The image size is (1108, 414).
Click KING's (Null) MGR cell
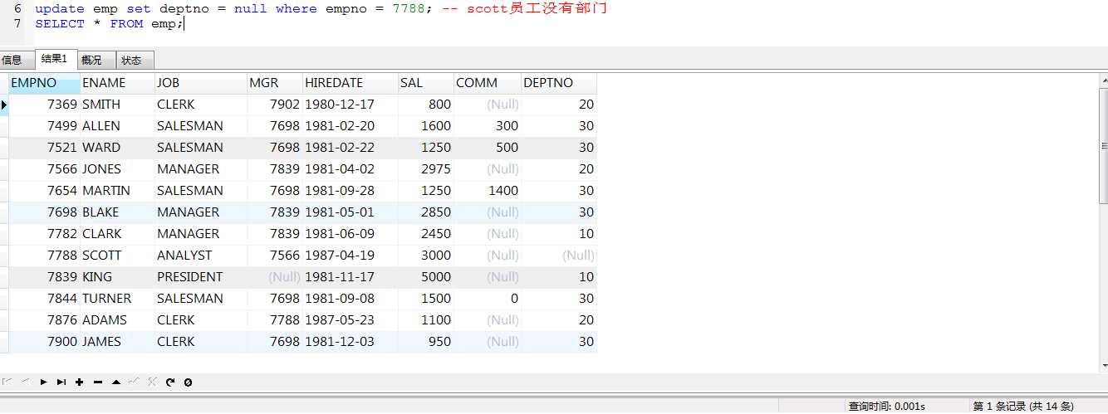click(275, 277)
